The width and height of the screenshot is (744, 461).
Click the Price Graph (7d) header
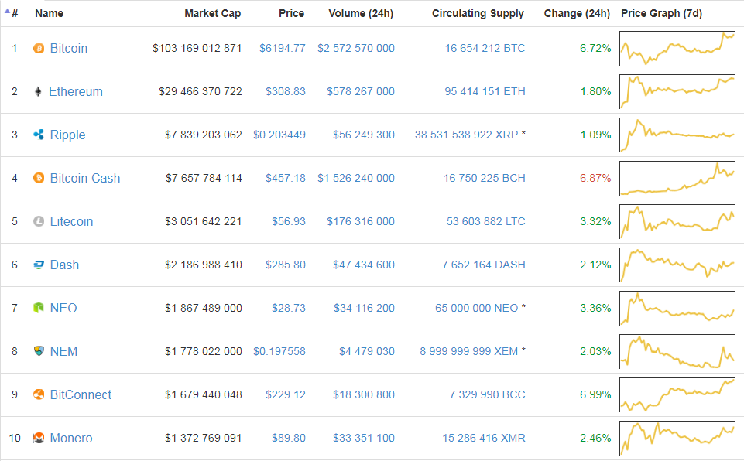(661, 13)
